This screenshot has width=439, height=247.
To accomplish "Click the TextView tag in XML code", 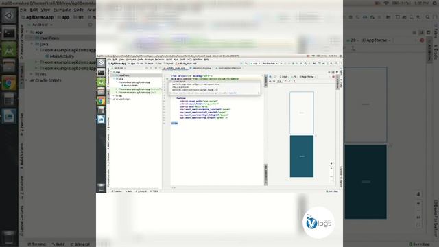I will 181,98.
